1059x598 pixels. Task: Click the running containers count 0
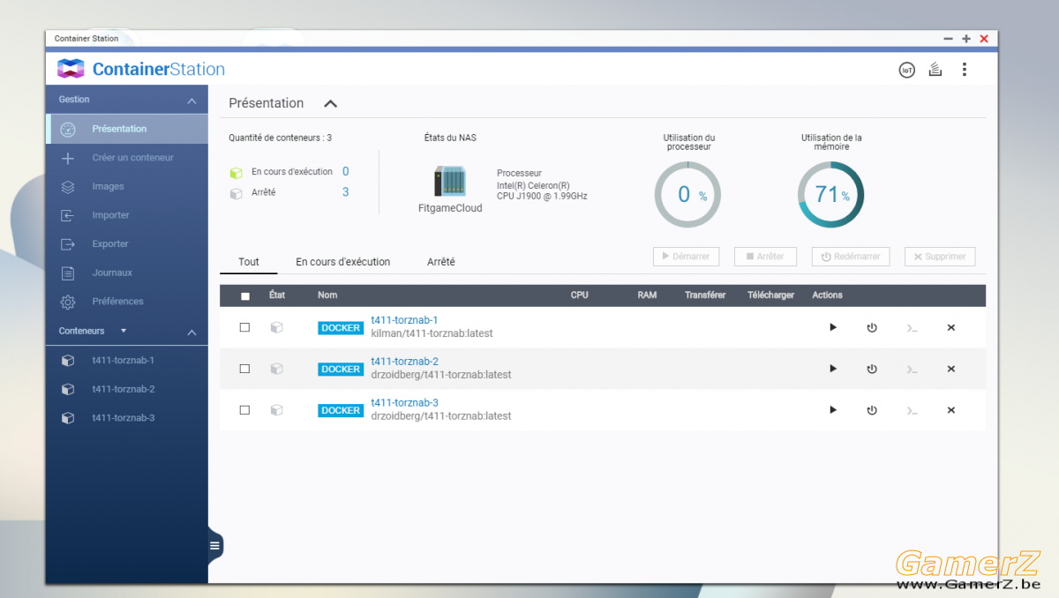coord(346,172)
